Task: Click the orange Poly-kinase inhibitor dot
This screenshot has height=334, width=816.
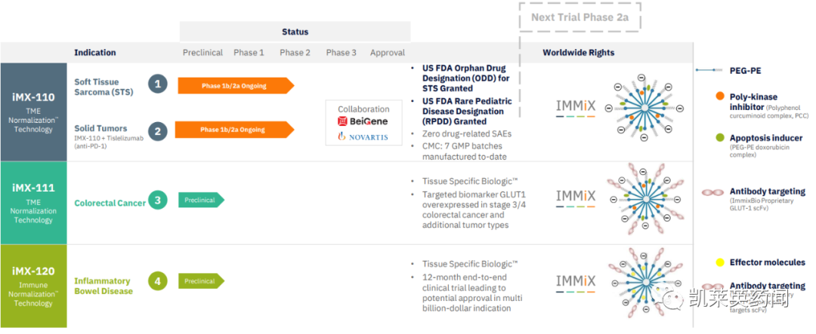Action: pos(719,97)
